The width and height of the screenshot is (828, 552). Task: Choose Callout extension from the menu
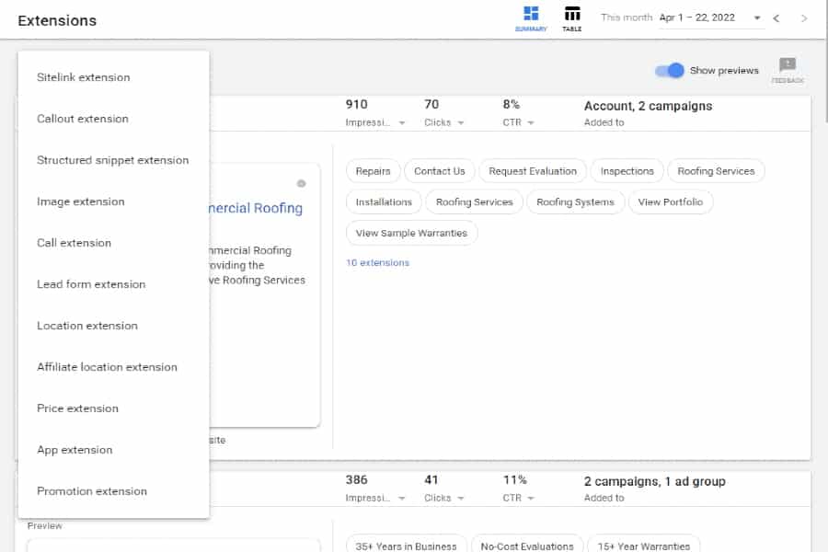(x=113, y=119)
